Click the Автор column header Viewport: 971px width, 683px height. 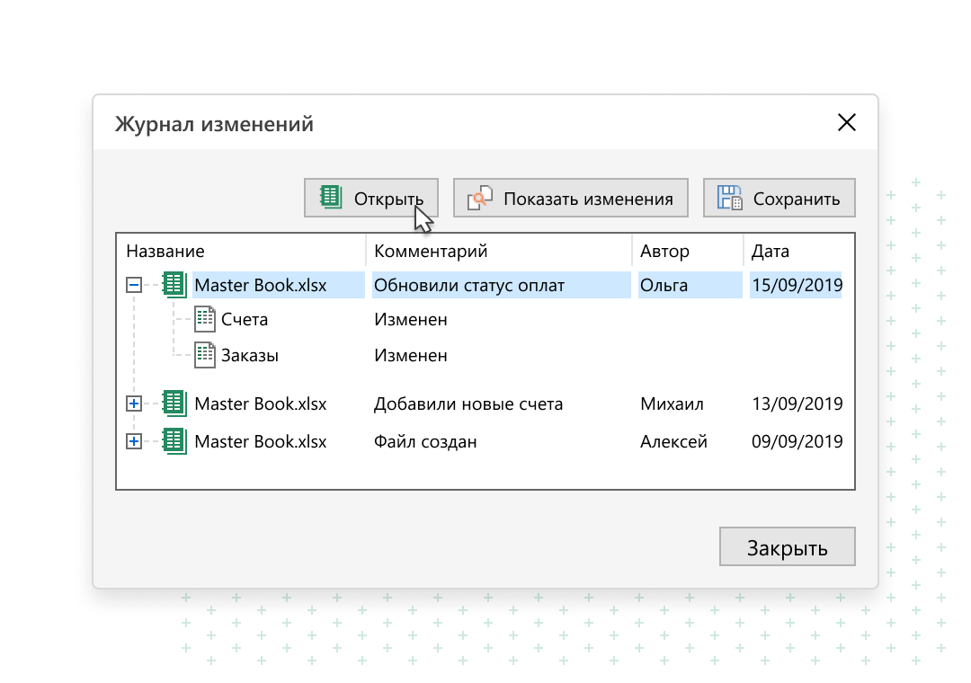664,252
